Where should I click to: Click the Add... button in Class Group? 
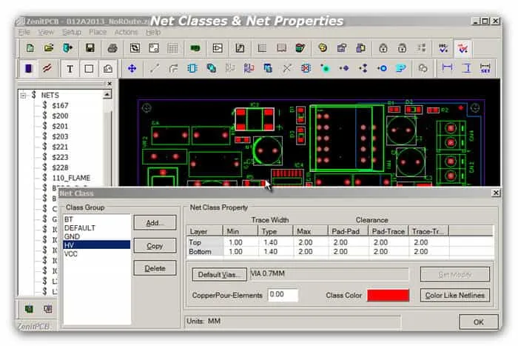coord(155,222)
